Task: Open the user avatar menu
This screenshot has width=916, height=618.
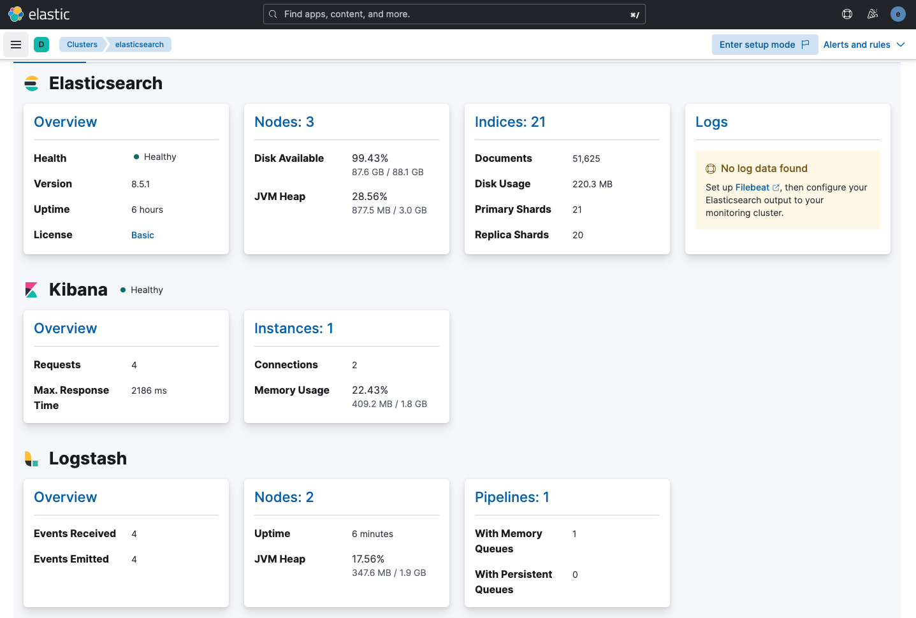Action: [898, 14]
